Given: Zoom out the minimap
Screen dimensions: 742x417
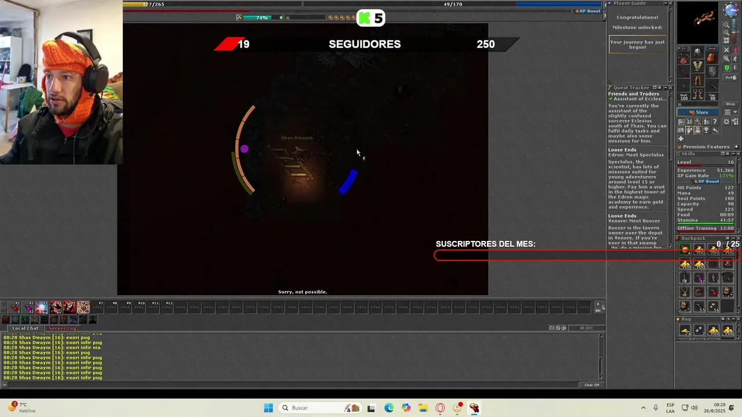Looking at the screenshot, I should click(x=726, y=25).
